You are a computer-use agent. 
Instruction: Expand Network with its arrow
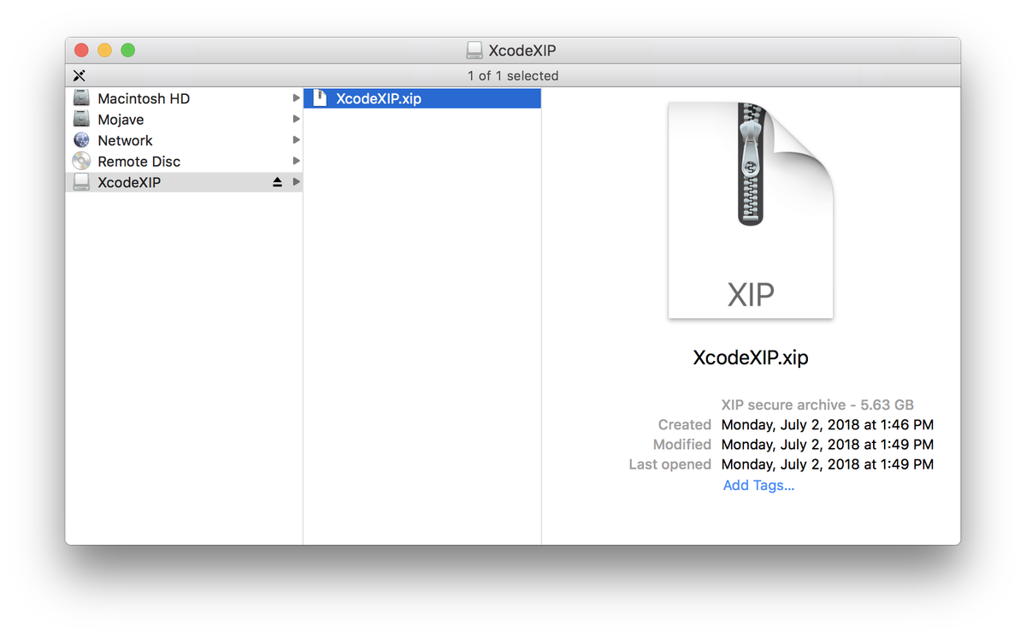pyautogui.click(x=296, y=140)
